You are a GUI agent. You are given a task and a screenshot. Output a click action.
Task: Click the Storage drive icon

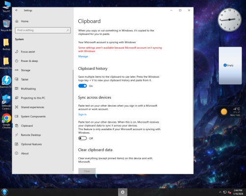[x=17, y=70]
